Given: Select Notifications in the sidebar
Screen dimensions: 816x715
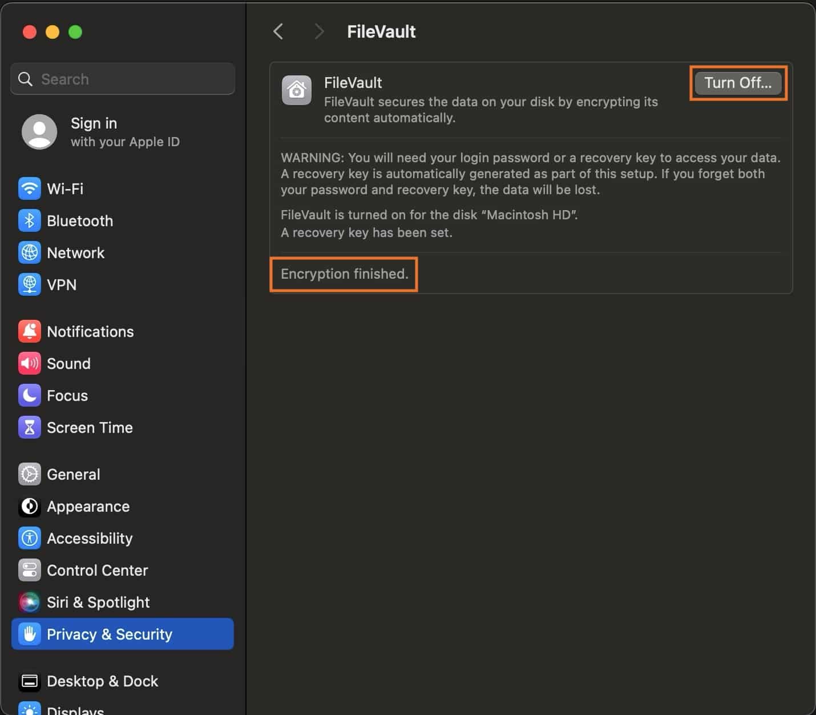Looking at the screenshot, I should point(90,331).
